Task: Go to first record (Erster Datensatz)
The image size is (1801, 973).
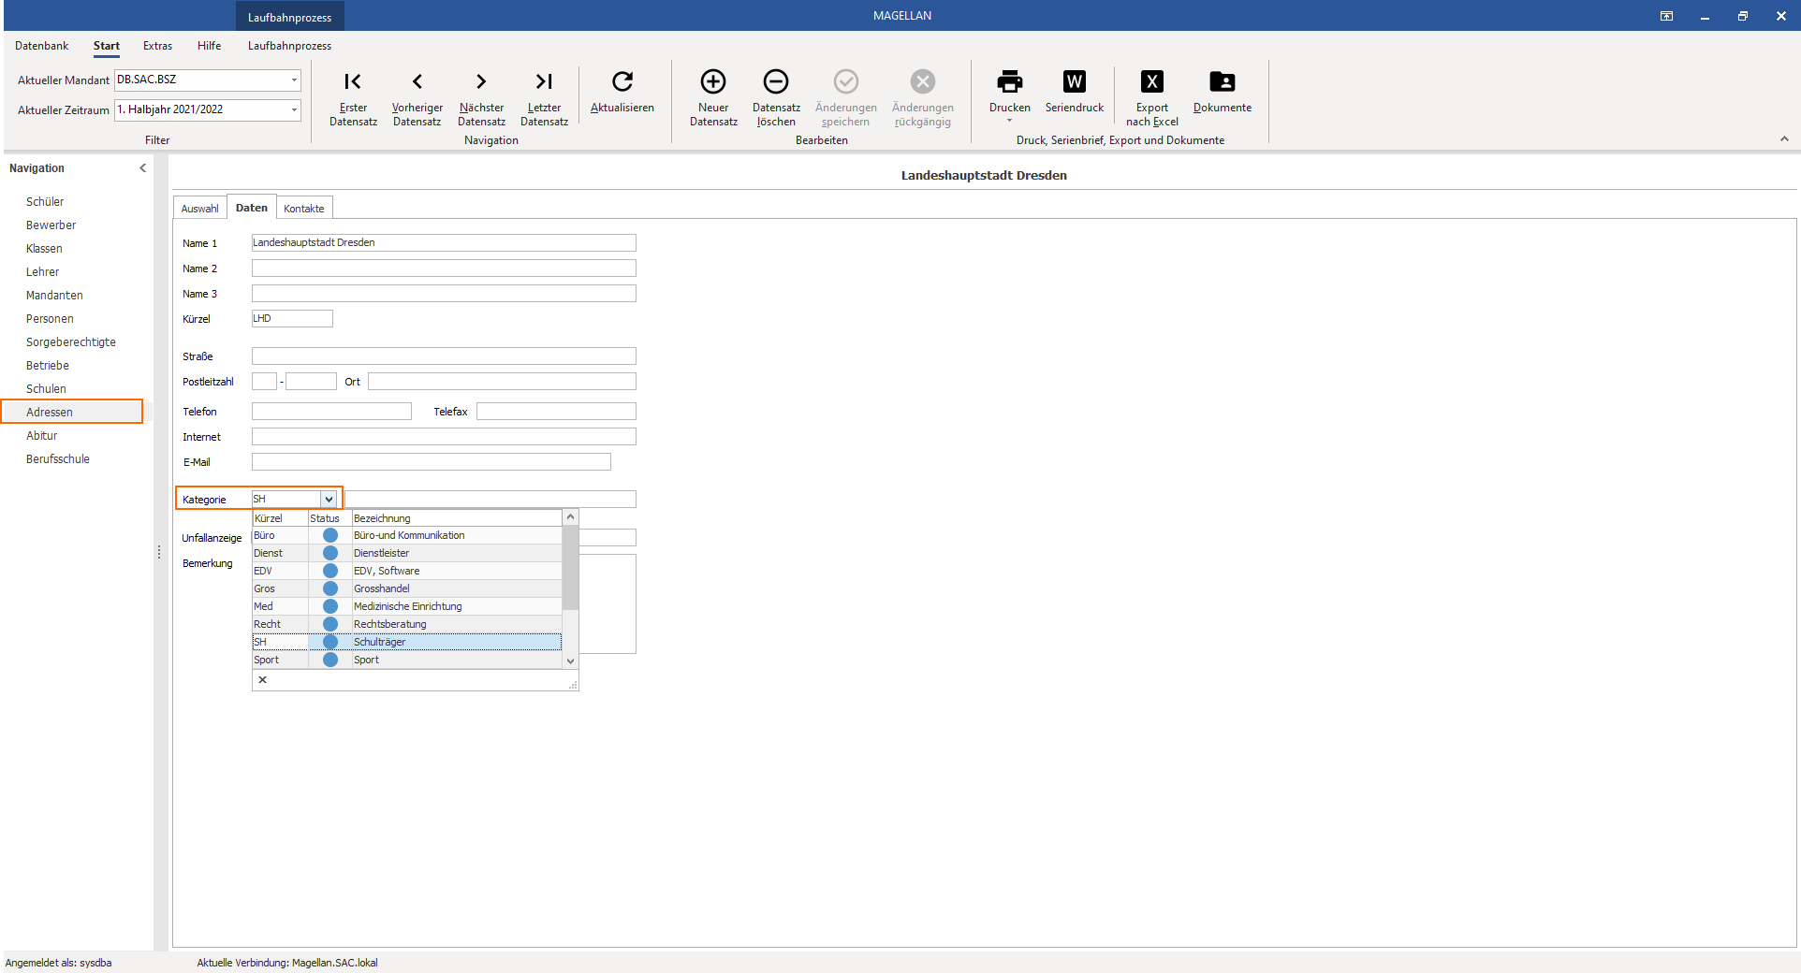Action: (353, 97)
